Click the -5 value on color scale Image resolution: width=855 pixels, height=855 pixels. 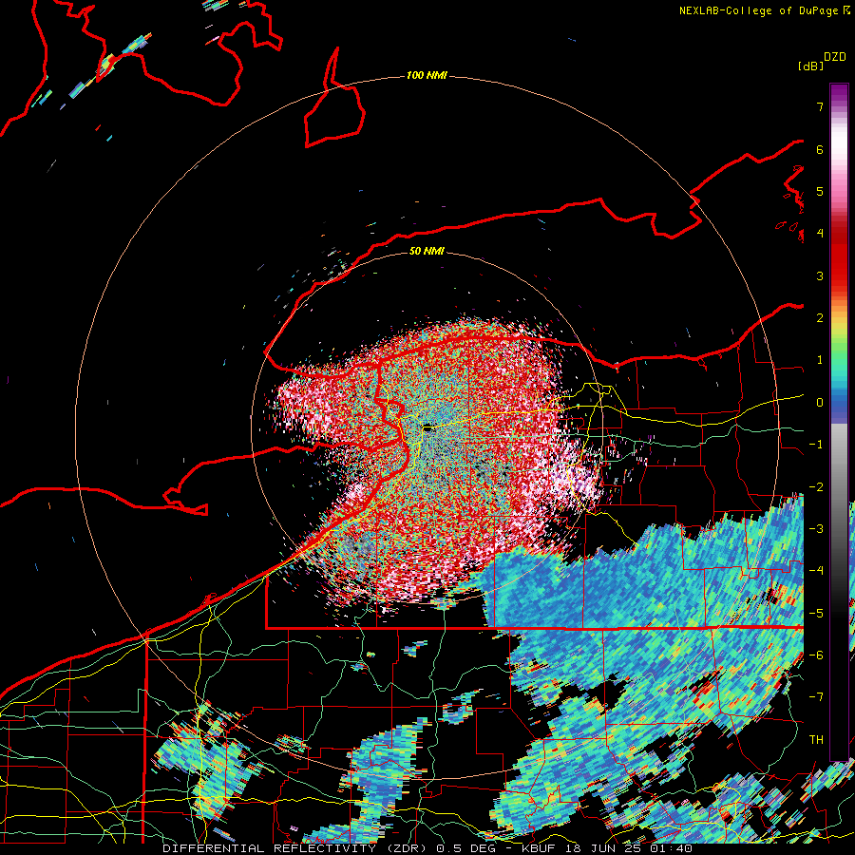816,614
